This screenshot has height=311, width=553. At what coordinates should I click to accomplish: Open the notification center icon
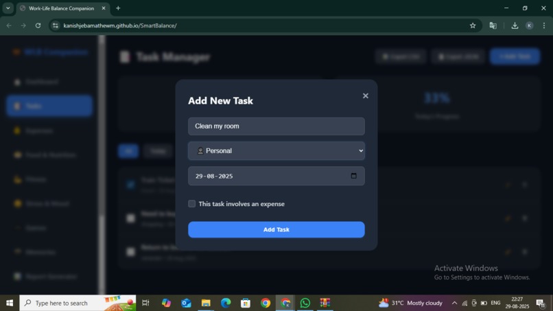540,303
